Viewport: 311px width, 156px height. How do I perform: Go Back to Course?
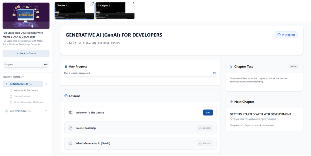tap(26, 54)
